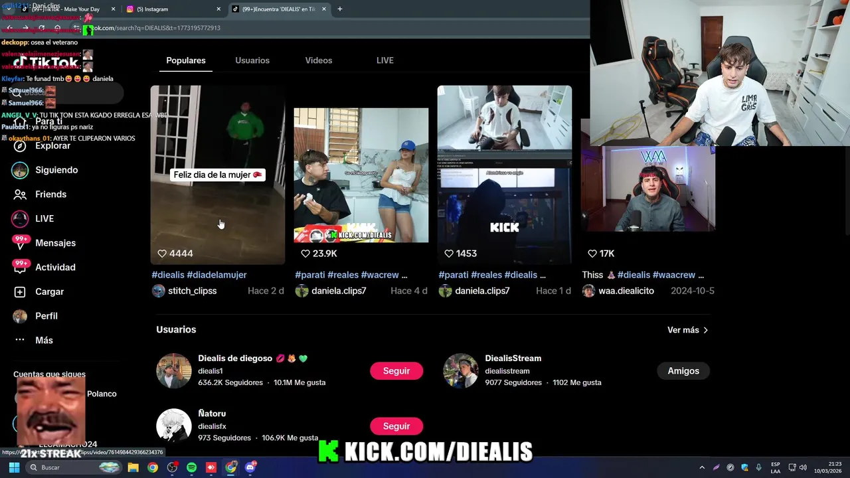Open Discord from the taskbar
This screenshot has height=478, width=850.
[x=250, y=467]
